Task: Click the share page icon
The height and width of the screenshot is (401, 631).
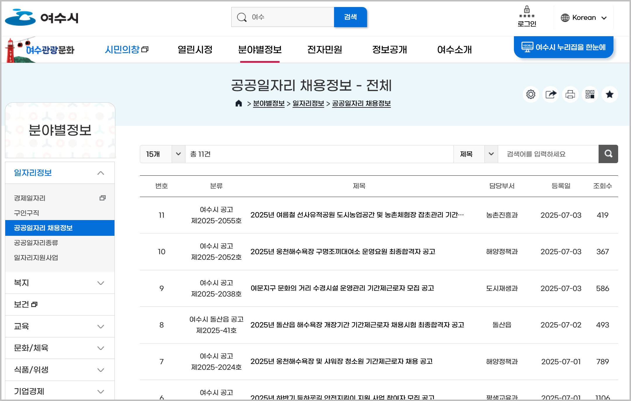Action: 550,94
